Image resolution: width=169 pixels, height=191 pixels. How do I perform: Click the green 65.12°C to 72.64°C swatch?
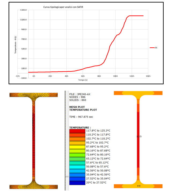[77, 159]
